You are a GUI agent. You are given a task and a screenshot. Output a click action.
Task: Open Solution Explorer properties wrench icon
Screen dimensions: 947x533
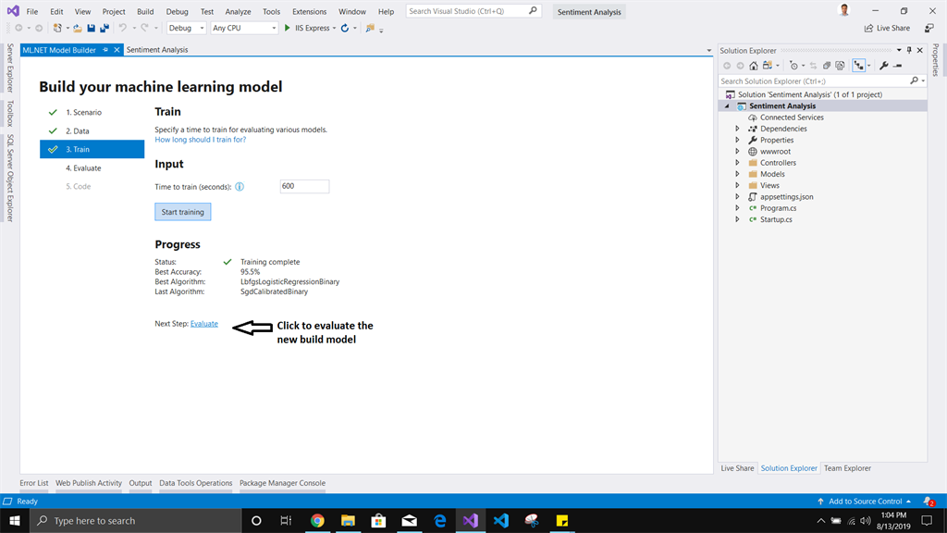click(x=883, y=65)
